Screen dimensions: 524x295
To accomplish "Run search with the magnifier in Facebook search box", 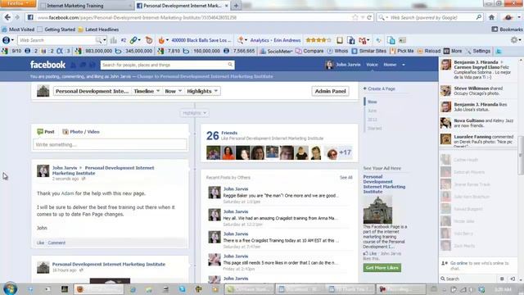I will coord(230,65).
